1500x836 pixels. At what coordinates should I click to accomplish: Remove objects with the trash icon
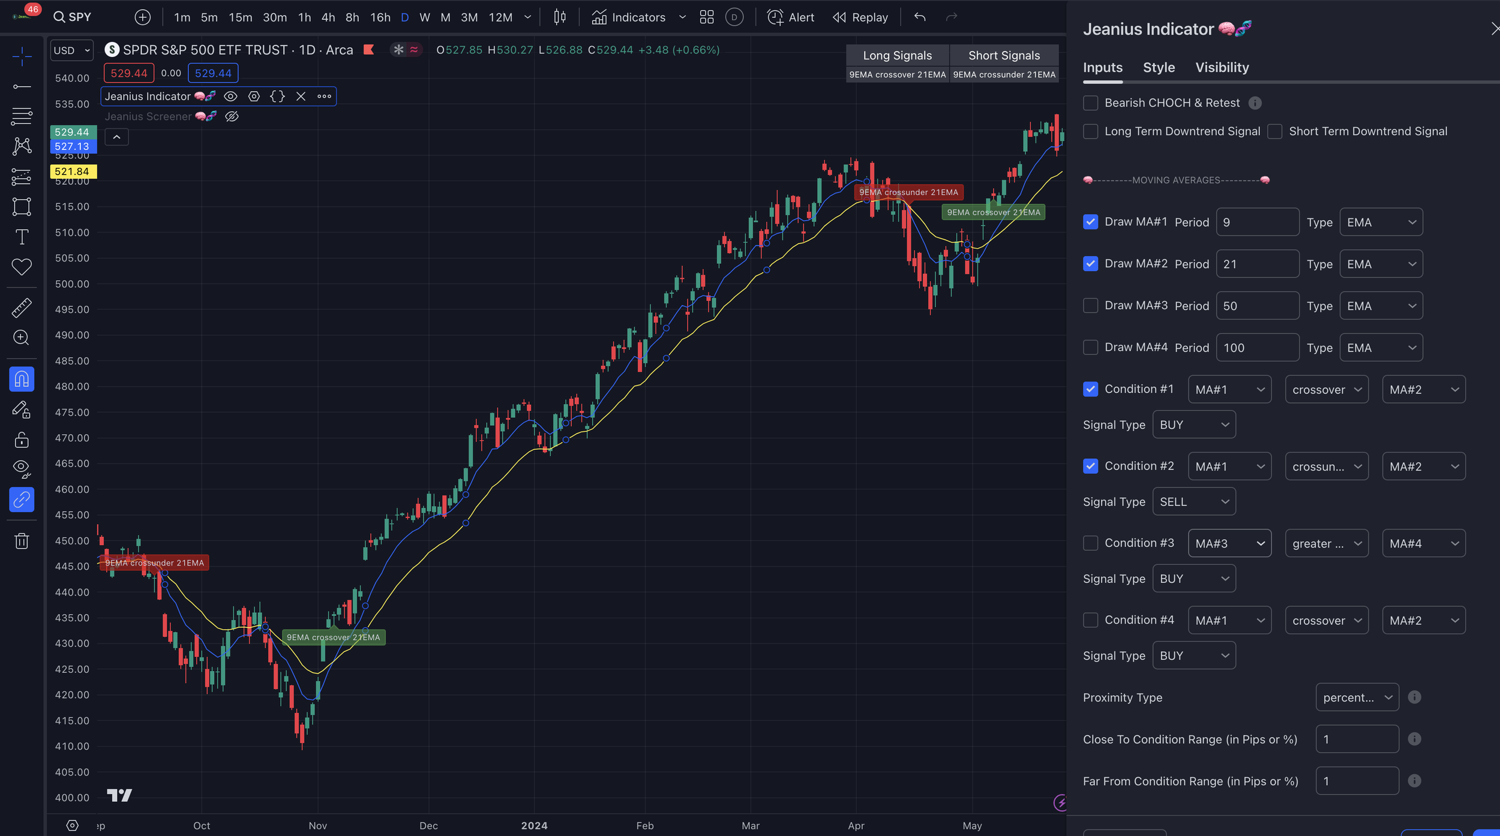(22, 541)
